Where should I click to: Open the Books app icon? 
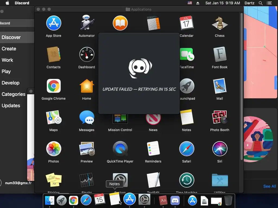click(x=120, y=23)
